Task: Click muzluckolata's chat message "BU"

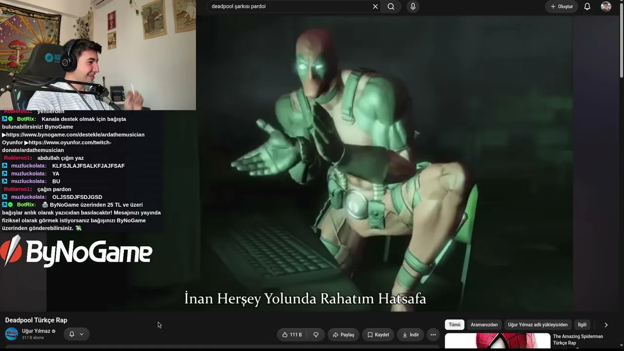Action: tap(56, 181)
